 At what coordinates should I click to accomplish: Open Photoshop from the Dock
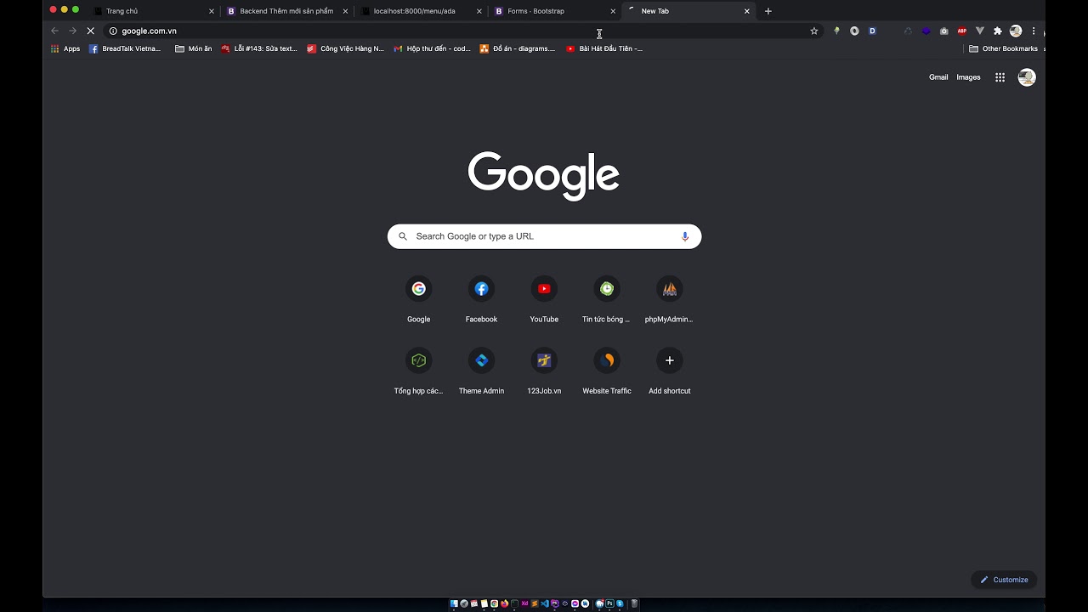coord(609,603)
